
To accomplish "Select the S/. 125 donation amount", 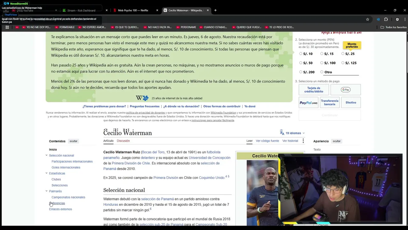I will pos(343,63).
